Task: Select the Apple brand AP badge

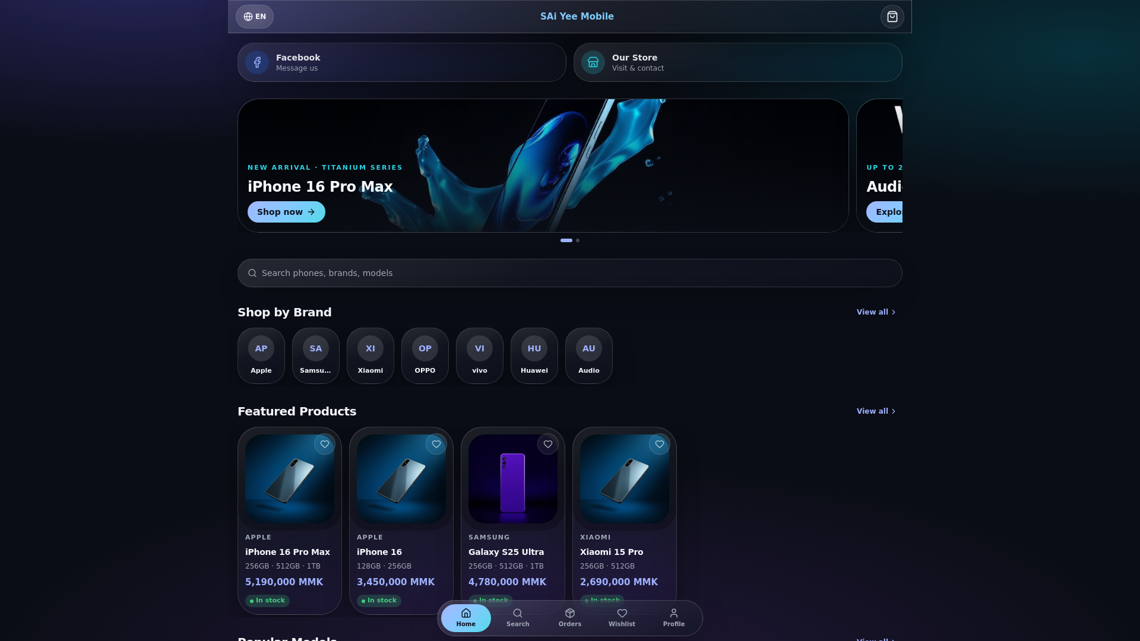Action: pyautogui.click(x=261, y=348)
